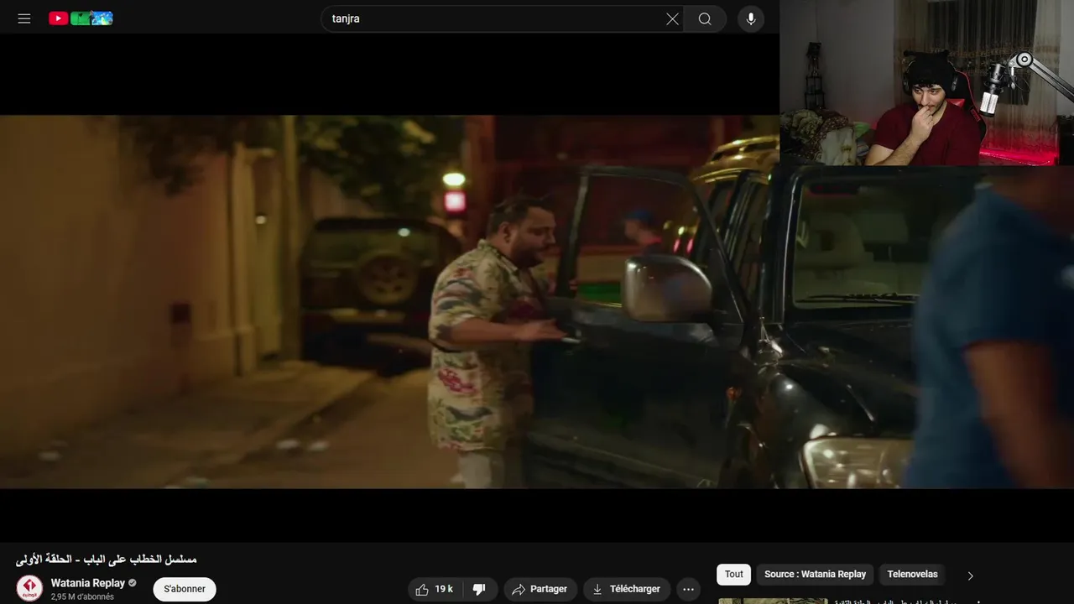Clear the search text with X

[x=672, y=18]
